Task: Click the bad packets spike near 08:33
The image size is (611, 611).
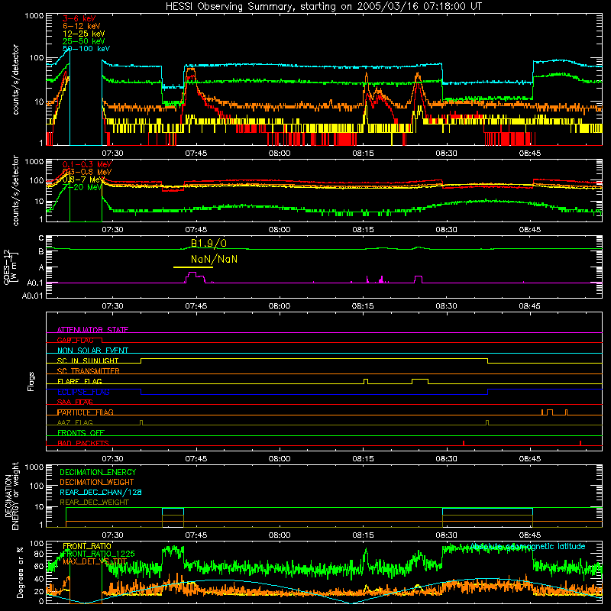Action: (464, 443)
